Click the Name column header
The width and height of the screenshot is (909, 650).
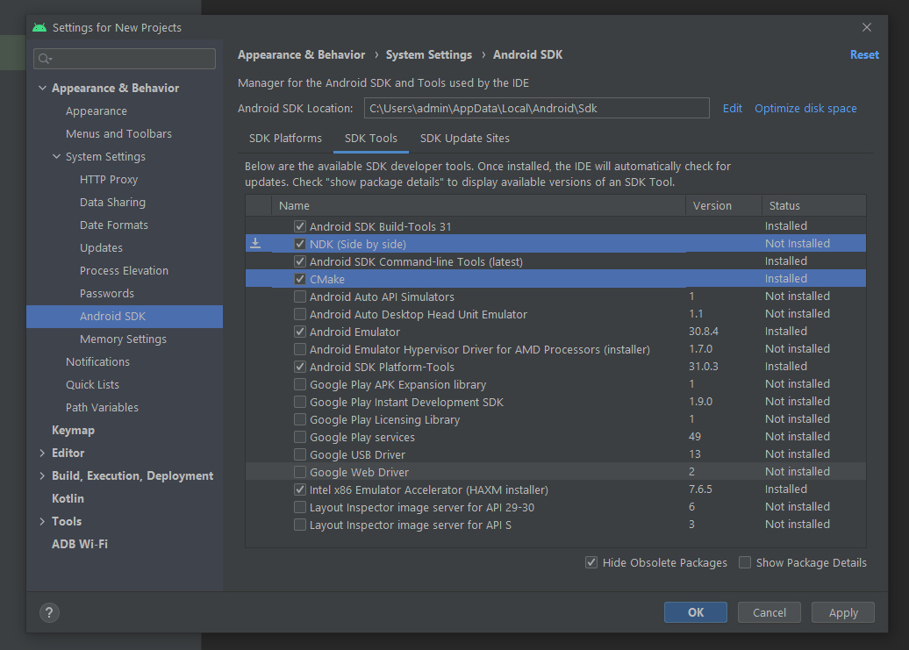[x=478, y=205]
